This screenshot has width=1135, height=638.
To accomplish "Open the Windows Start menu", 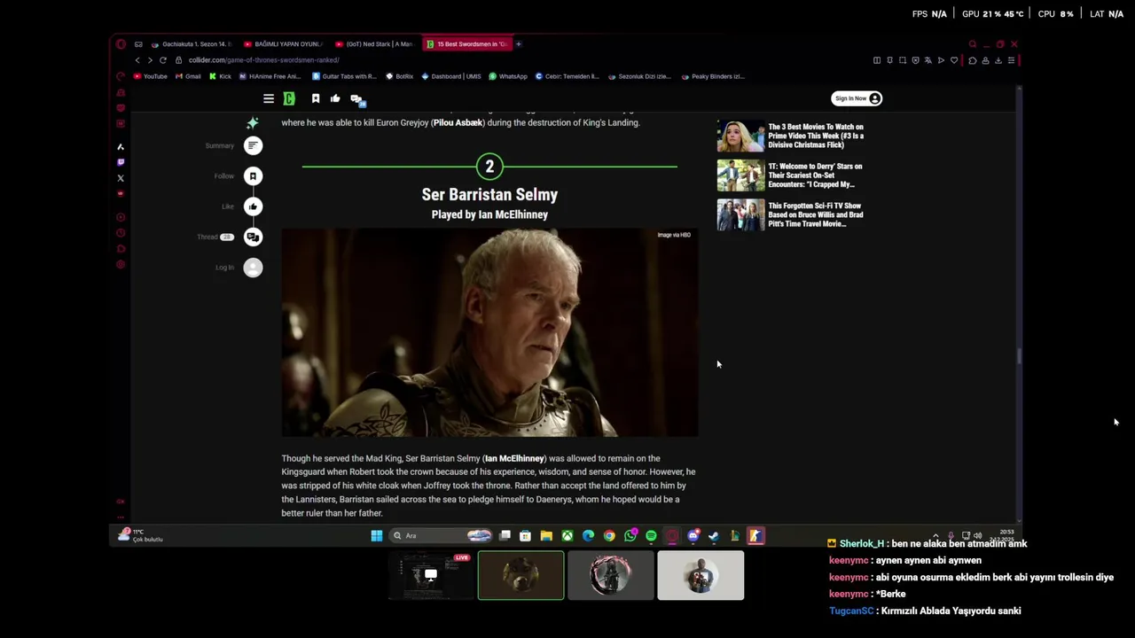I will [377, 535].
